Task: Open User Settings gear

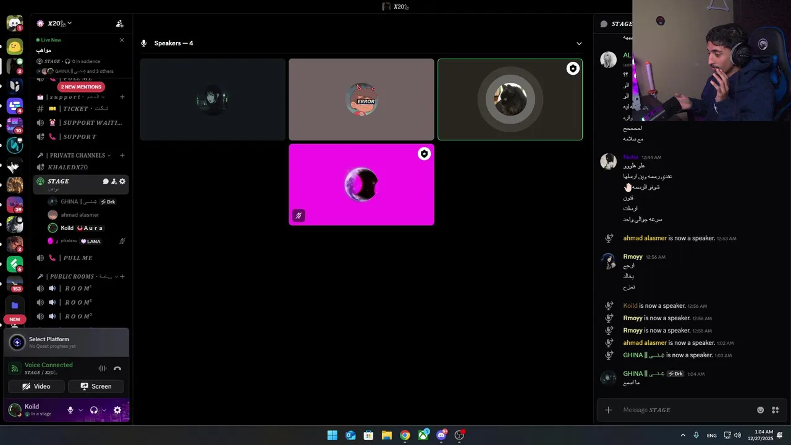Action: [x=117, y=410]
